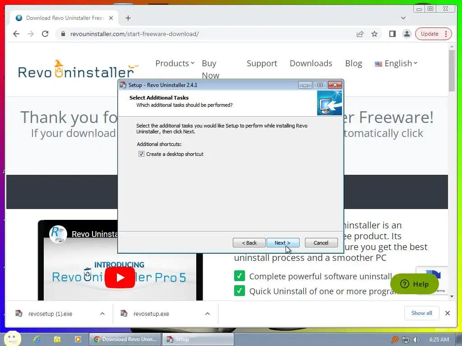Click the magnifier tray icon
The height and width of the screenshot is (346, 462).
[395, 340]
